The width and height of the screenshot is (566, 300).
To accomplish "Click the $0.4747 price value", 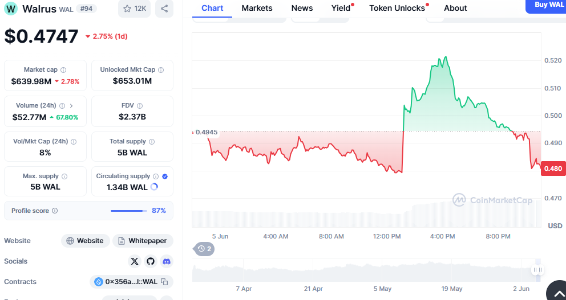I will pos(41,36).
